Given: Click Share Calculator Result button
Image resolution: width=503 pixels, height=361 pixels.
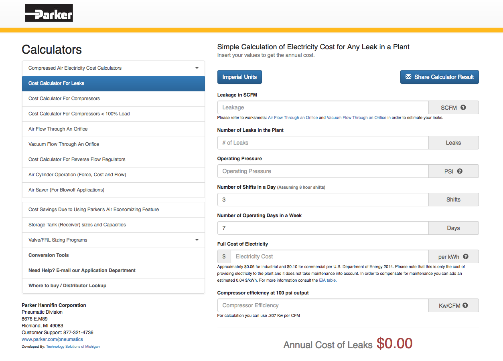Looking at the screenshot, I should (x=440, y=77).
